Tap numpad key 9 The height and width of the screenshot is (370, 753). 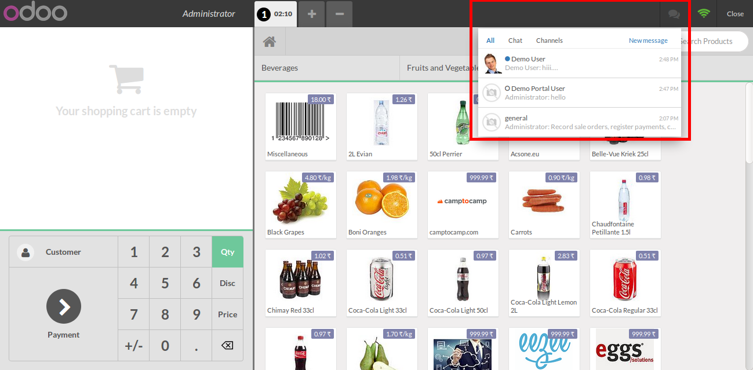(197, 314)
